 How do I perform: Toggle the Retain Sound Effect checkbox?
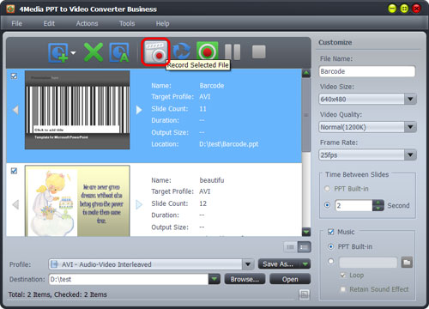click(x=343, y=289)
